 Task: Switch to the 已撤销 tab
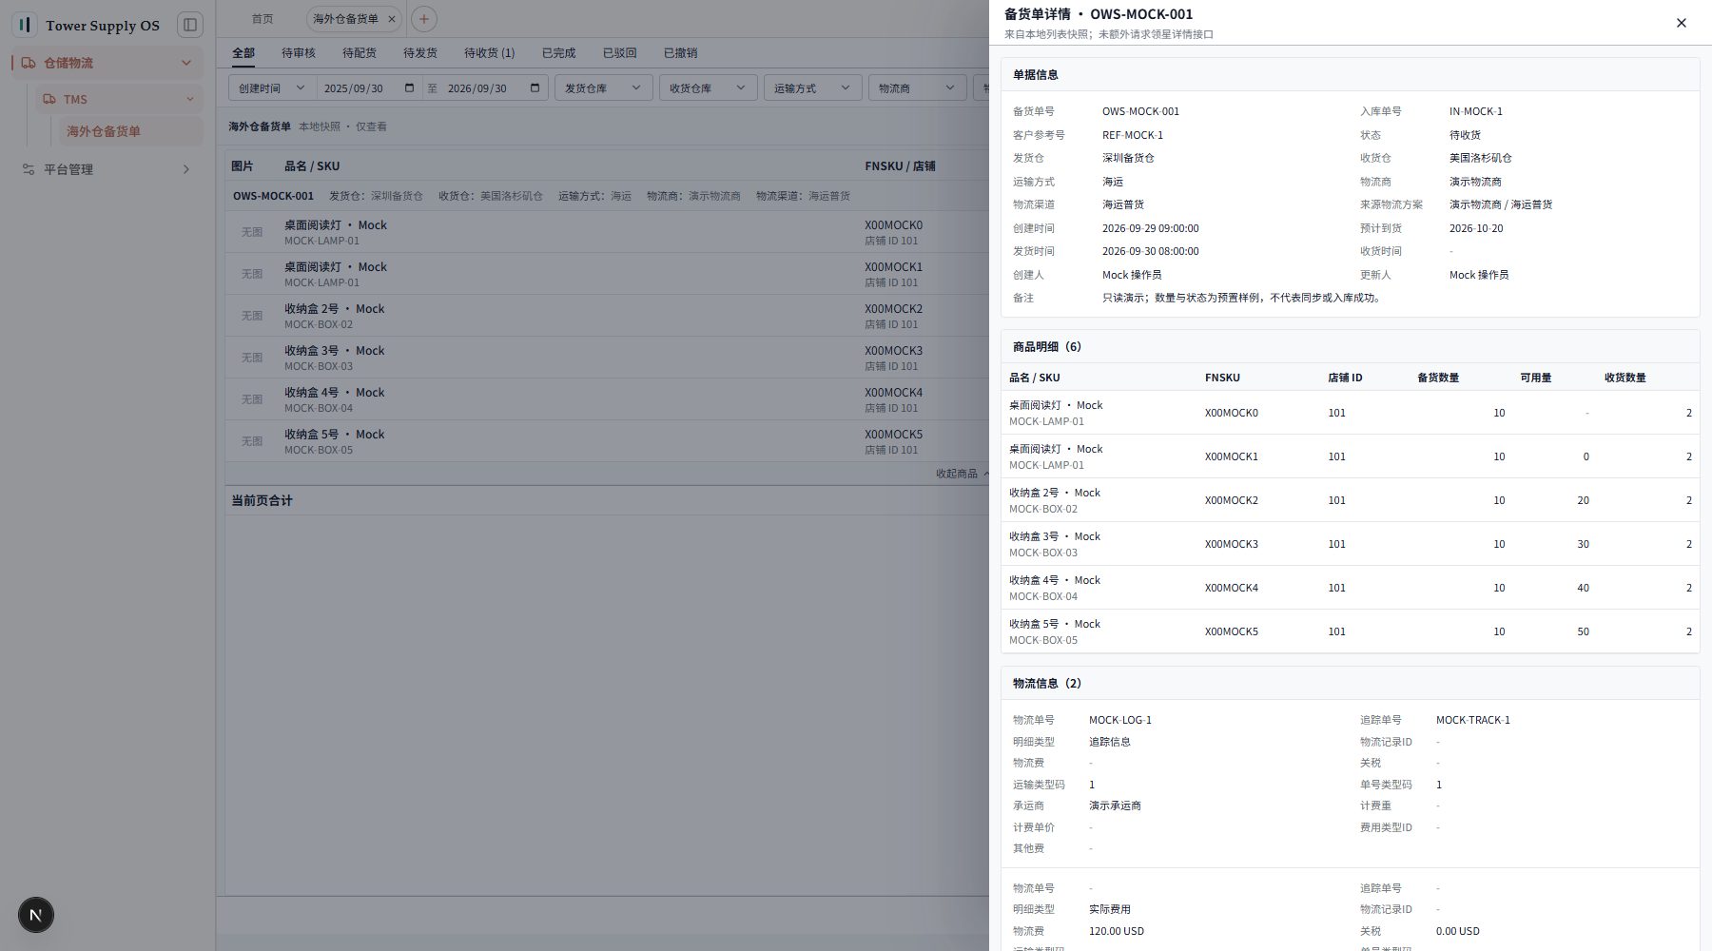click(x=681, y=53)
